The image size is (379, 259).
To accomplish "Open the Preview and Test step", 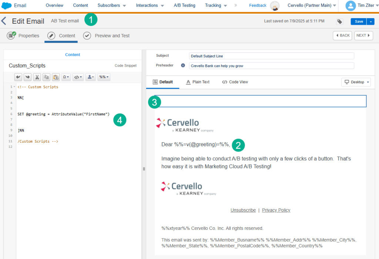I will (107, 36).
